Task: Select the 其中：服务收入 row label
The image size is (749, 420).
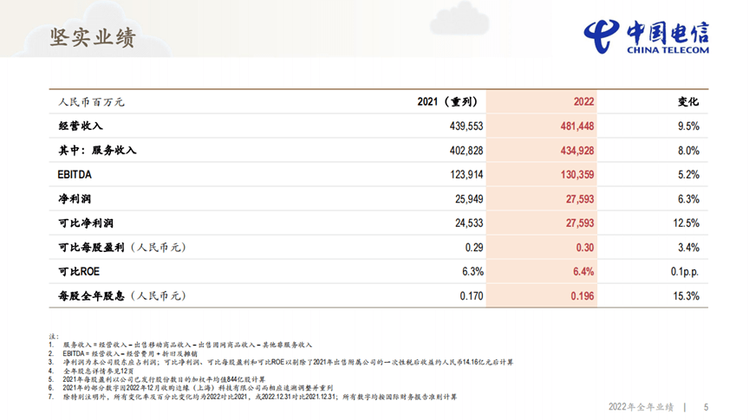Action: tap(97, 151)
